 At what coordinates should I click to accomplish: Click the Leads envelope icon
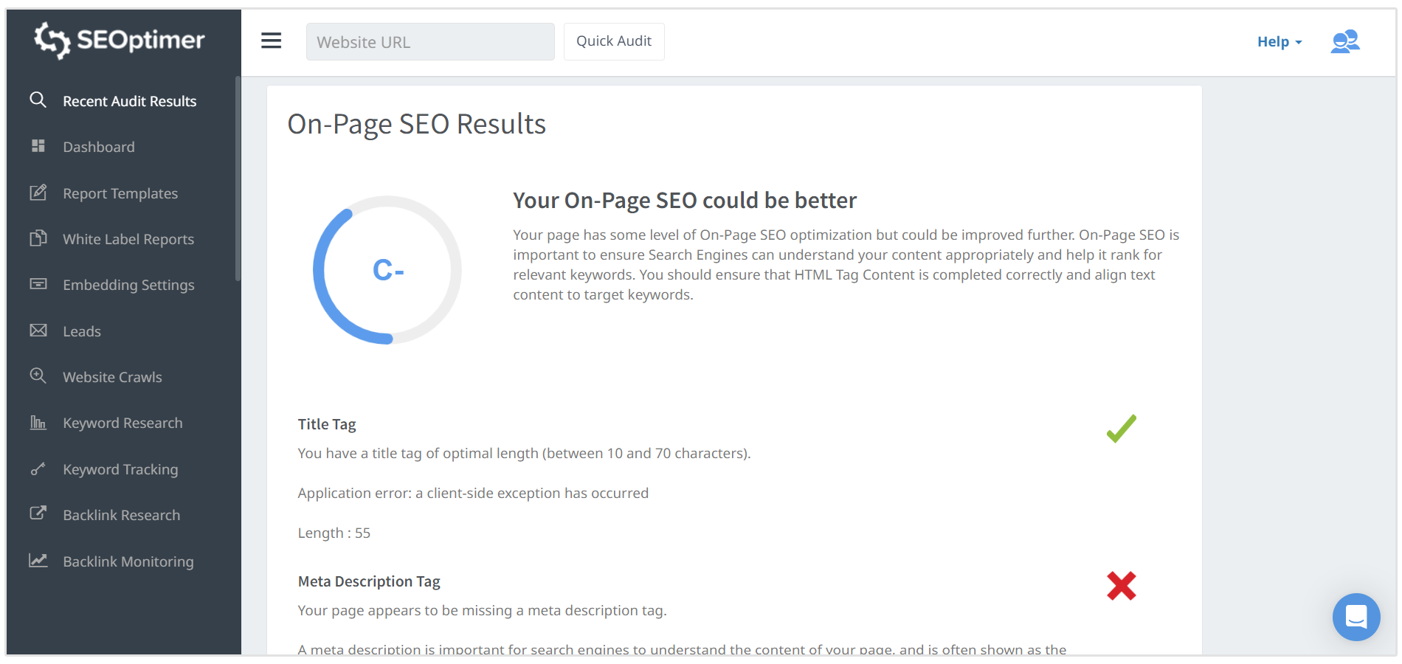tap(38, 331)
